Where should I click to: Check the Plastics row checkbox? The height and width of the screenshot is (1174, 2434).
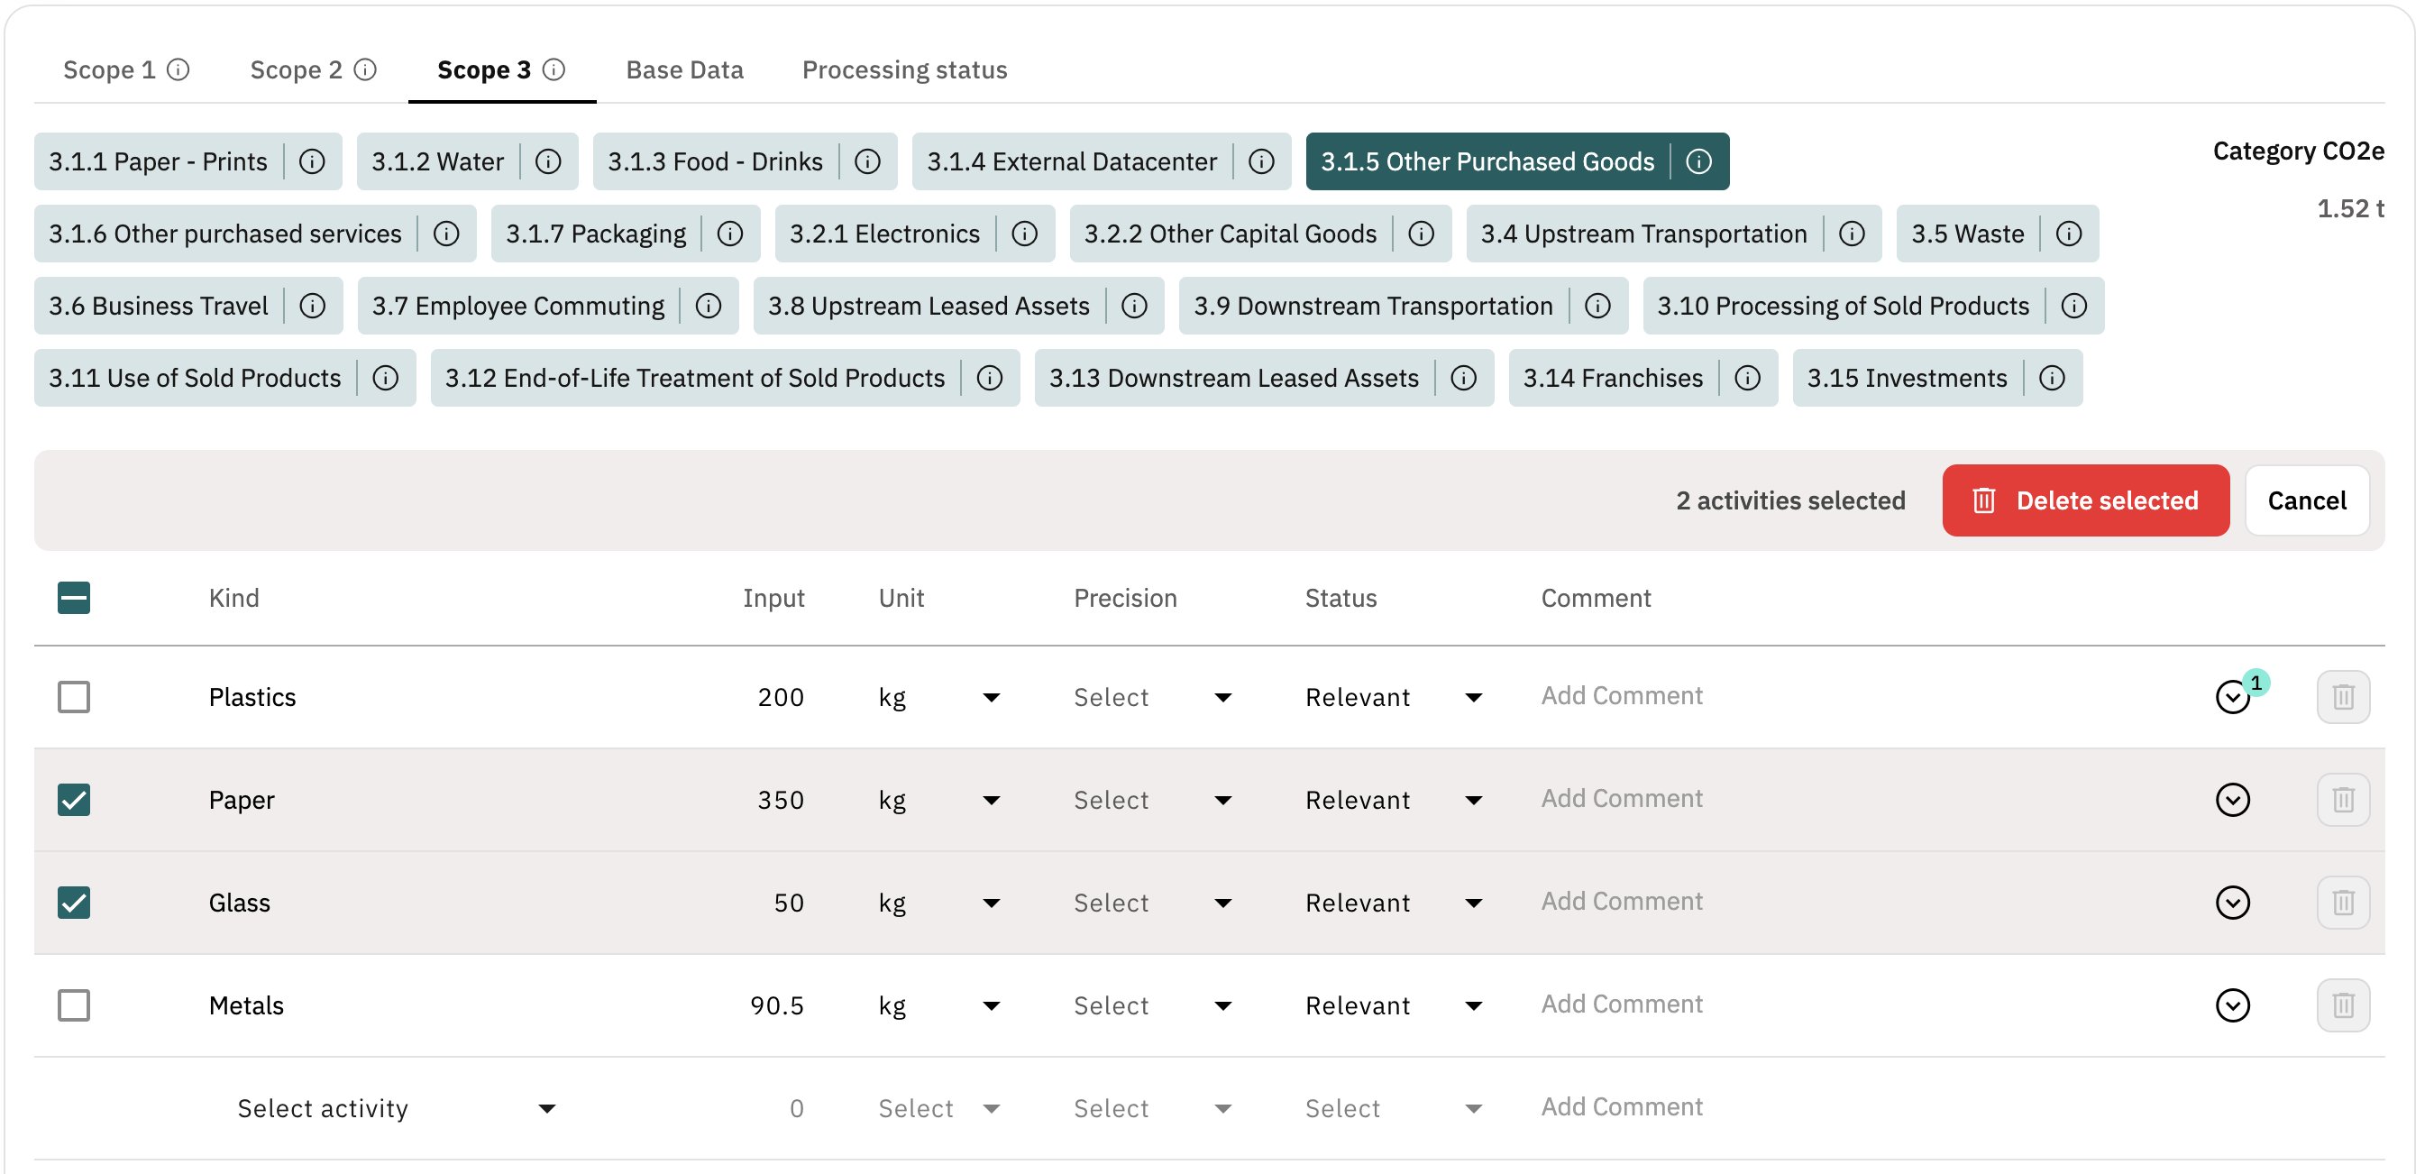[x=74, y=697]
